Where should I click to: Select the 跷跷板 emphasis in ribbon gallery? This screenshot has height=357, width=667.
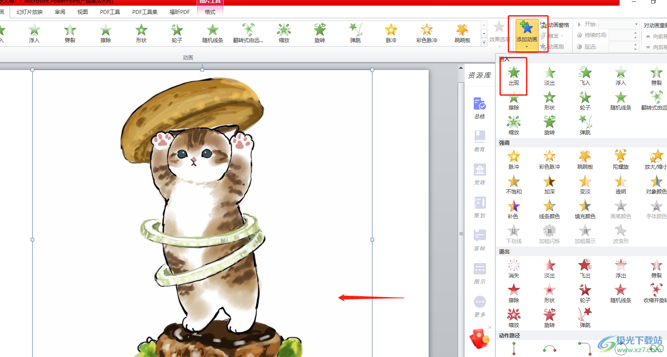(463, 33)
